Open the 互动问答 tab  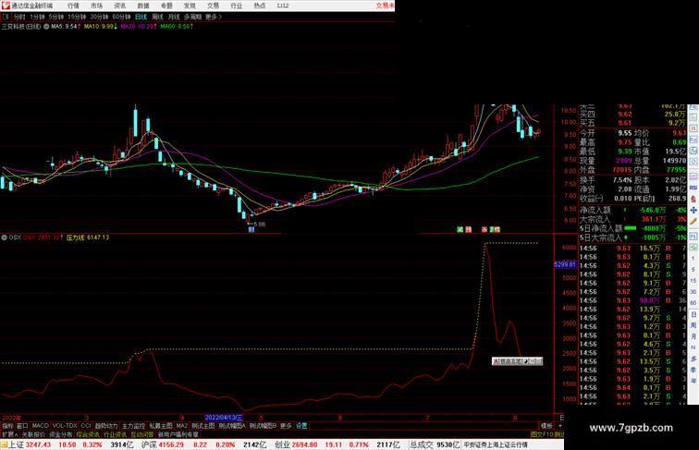142,434
